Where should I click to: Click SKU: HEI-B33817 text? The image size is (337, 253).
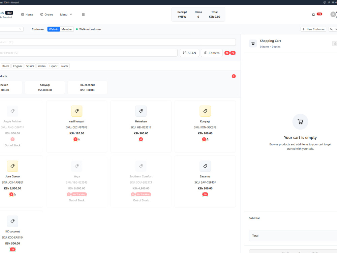tap(141, 128)
